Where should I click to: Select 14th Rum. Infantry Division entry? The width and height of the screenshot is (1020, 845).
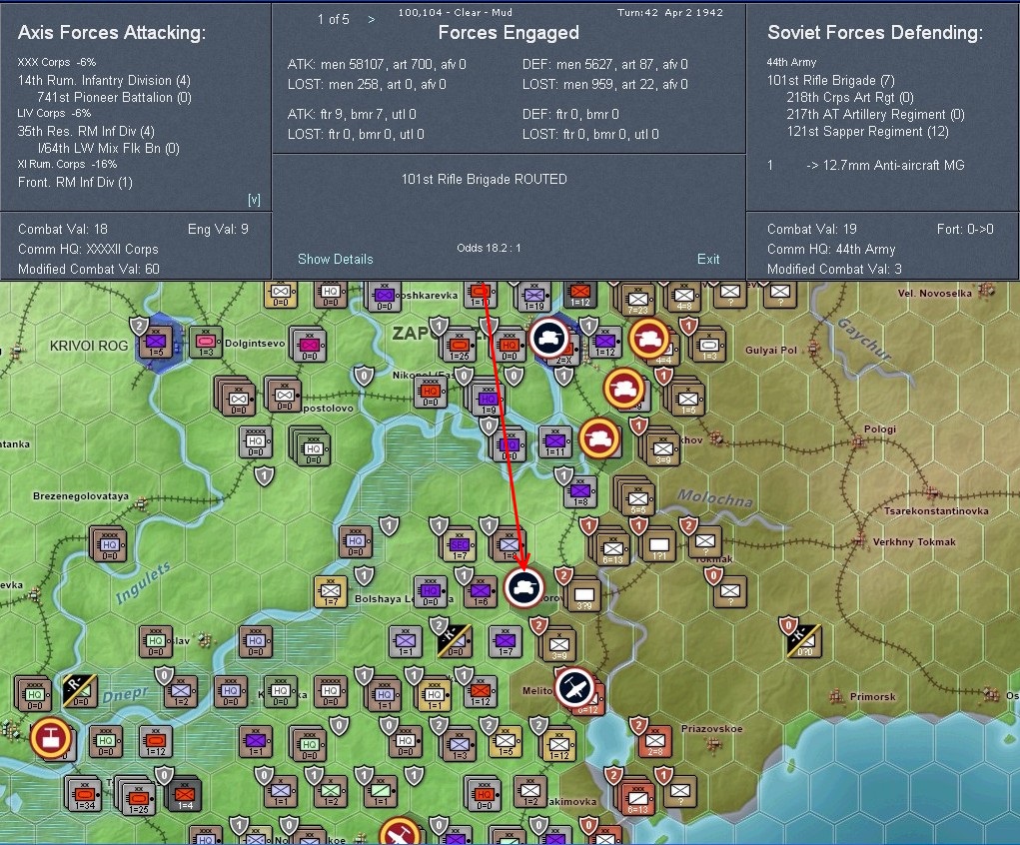click(x=104, y=80)
